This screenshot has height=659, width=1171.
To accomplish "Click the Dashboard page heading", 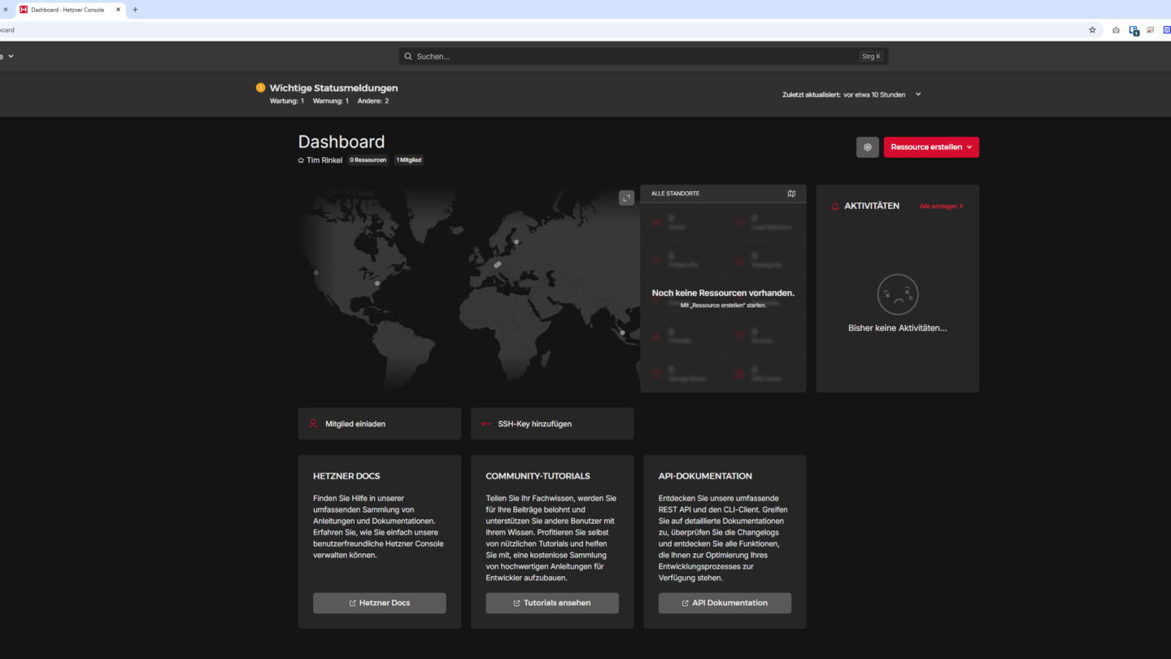I will click(x=342, y=142).
